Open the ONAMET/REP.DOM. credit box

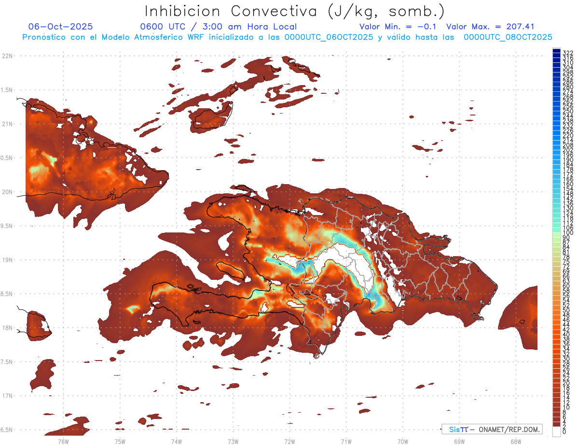[x=492, y=429]
